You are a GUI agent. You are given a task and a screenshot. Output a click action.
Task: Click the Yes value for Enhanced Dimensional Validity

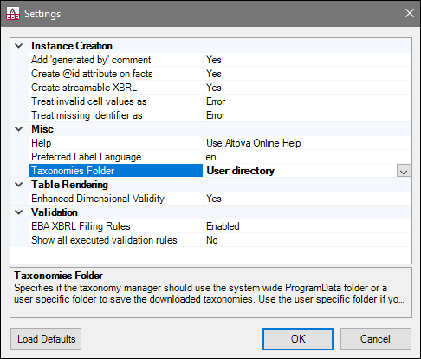tap(214, 199)
